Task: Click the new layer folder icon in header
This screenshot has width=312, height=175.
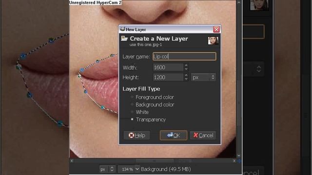Action: pos(124,38)
